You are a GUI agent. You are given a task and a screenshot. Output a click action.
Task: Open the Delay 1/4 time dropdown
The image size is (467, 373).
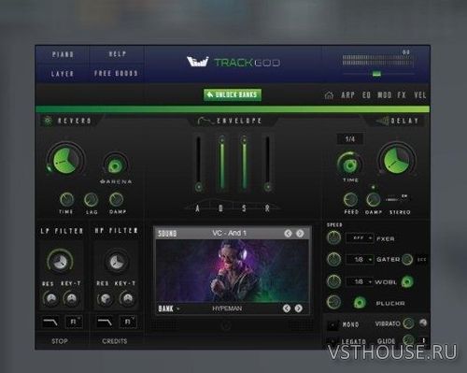[x=350, y=139]
